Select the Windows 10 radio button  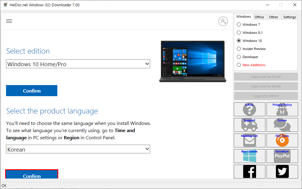click(239, 40)
